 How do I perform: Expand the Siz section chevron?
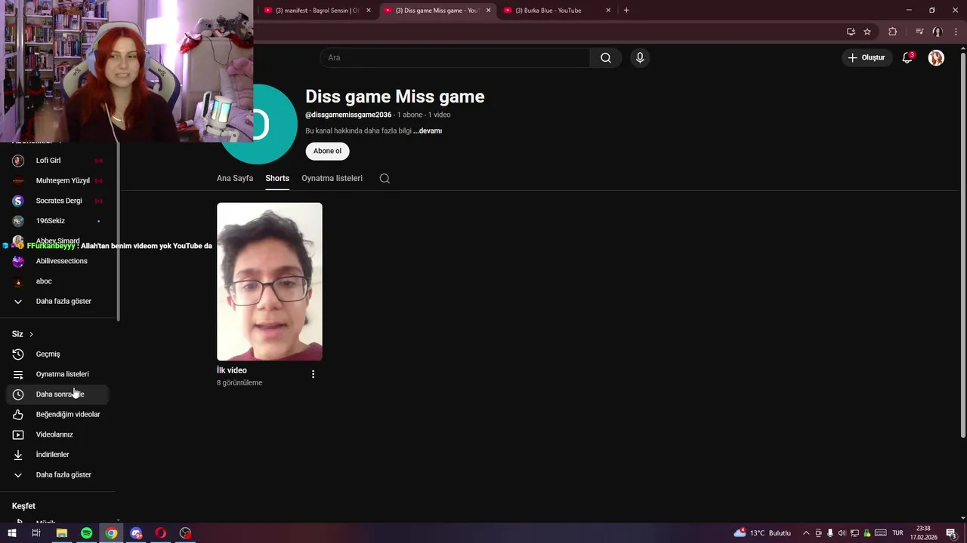coord(31,334)
